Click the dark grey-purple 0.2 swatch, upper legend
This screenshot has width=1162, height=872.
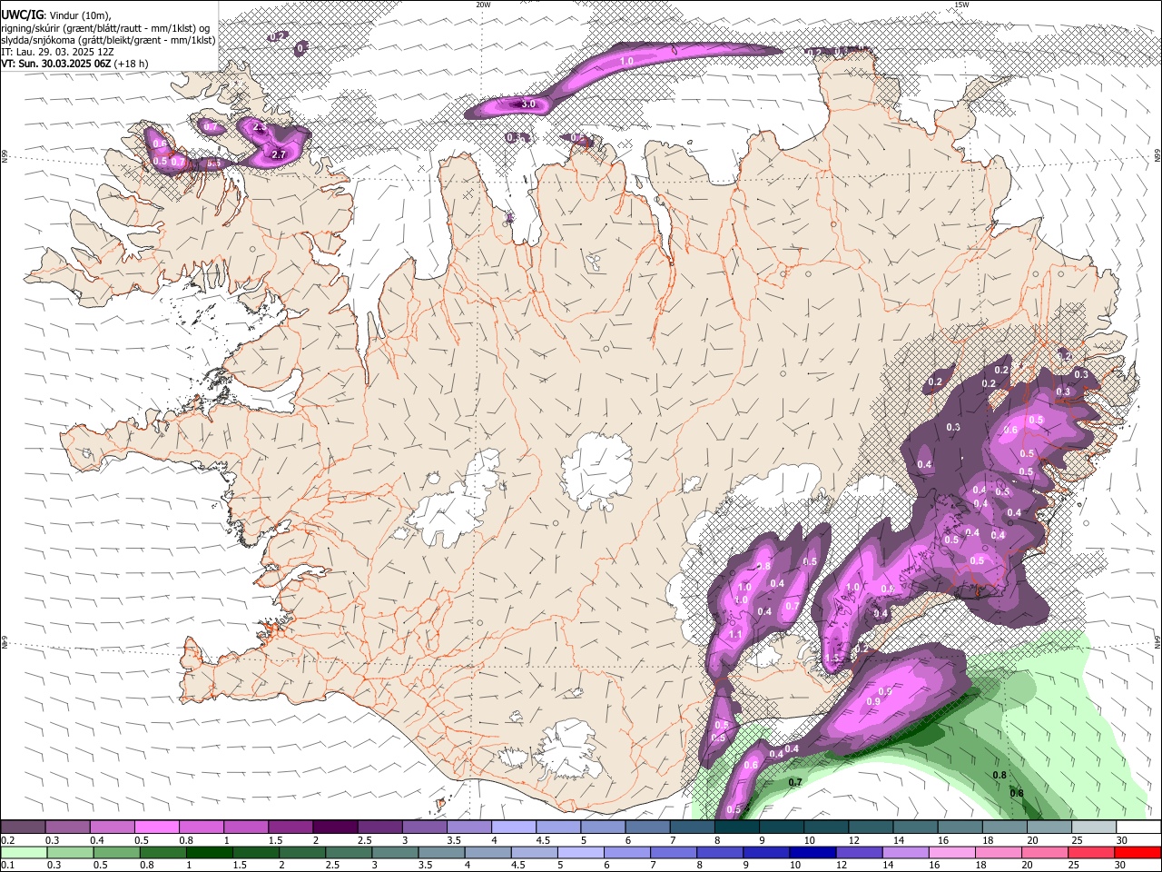pyautogui.click(x=23, y=827)
